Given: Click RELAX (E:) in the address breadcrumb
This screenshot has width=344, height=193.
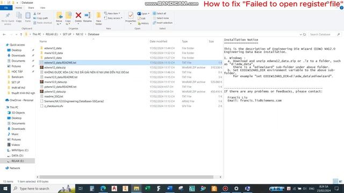Looking at the screenshot, I should pos(52,34).
